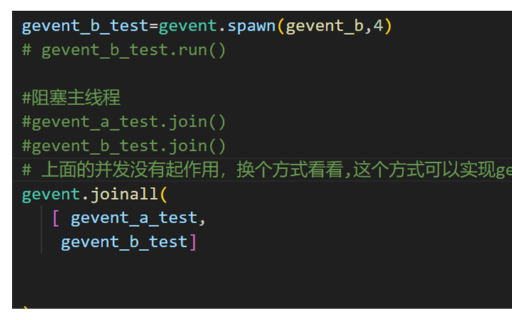The height and width of the screenshot is (320, 512).
Task: Click the Chinese comment #阻塞主线程
Action: click(x=71, y=97)
